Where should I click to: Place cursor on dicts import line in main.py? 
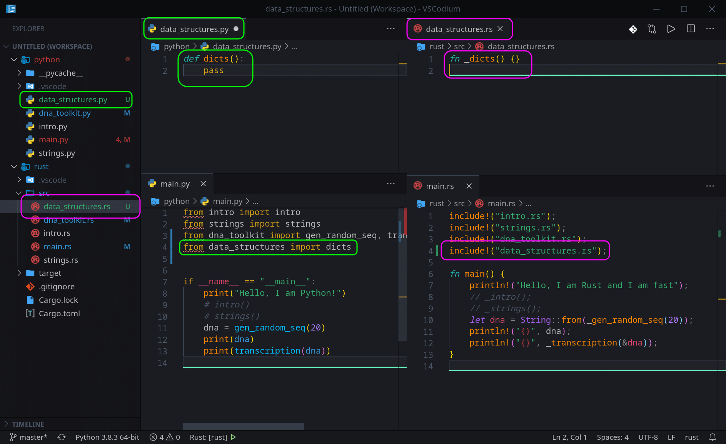267,247
